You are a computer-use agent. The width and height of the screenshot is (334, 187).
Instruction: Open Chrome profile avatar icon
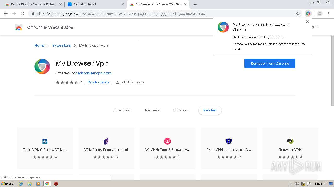(320, 14)
